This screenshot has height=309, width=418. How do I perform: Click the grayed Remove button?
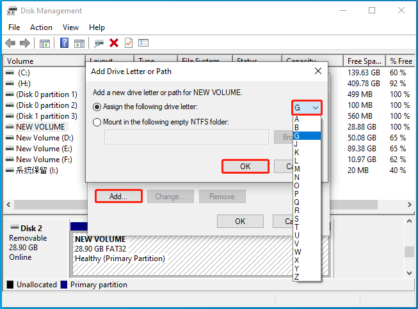pos(222,197)
